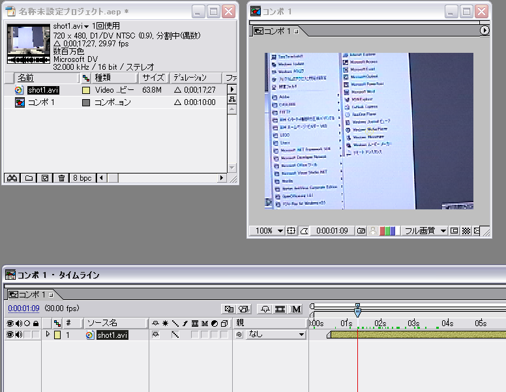This screenshot has height=392, width=506.
Task: Open the composition window options circle menu
Action: click(x=484, y=31)
